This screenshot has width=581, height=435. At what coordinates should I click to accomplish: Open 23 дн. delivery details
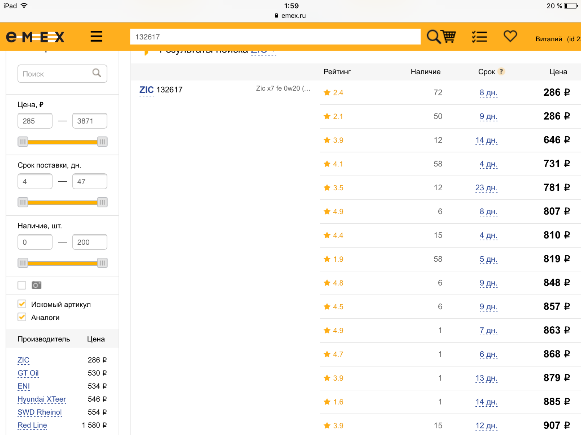pyautogui.click(x=486, y=188)
